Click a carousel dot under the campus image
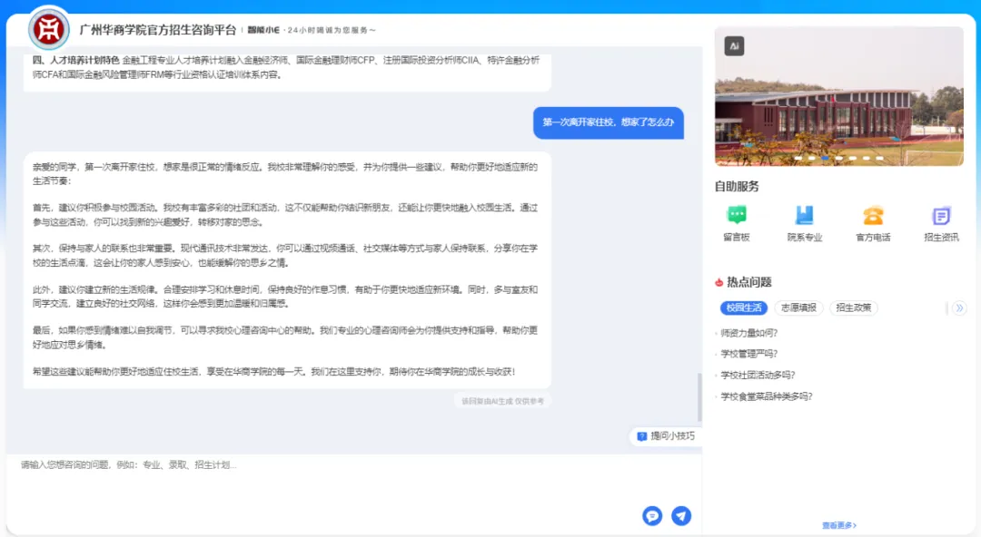The height and width of the screenshot is (537, 981). [x=827, y=158]
